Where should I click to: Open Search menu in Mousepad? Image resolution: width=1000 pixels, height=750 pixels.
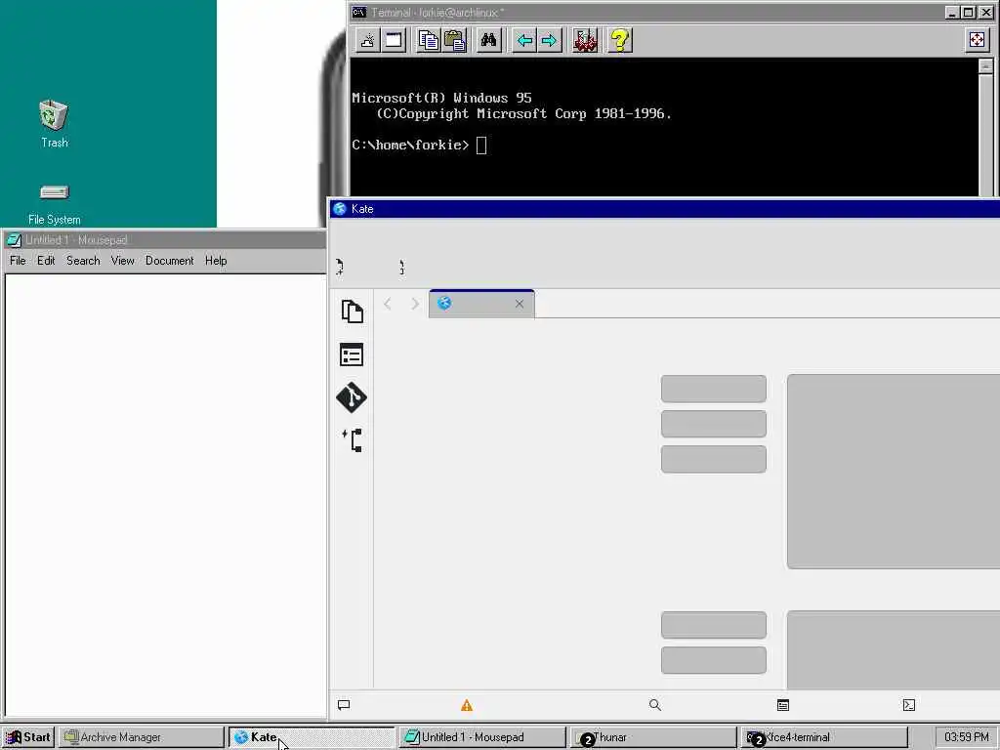point(84,260)
